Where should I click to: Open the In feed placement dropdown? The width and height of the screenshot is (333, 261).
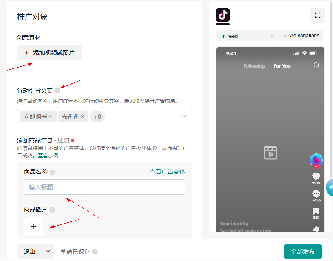point(247,36)
